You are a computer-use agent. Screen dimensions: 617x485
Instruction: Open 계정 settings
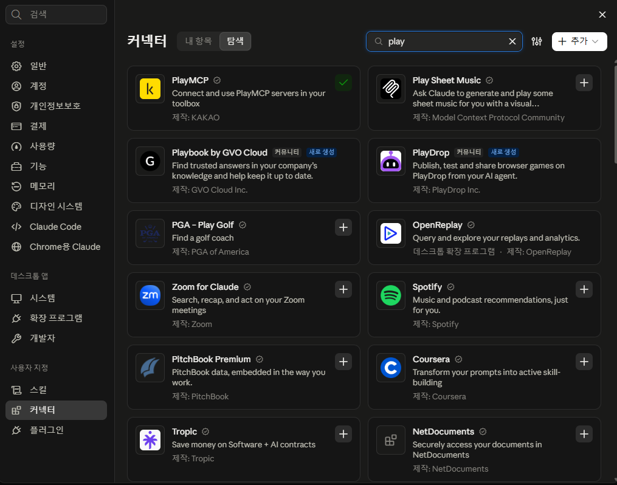click(57, 86)
